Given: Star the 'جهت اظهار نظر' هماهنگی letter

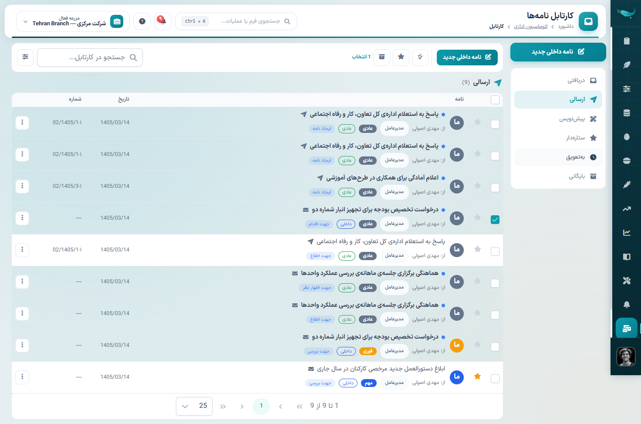Looking at the screenshot, I should (478, 281).
